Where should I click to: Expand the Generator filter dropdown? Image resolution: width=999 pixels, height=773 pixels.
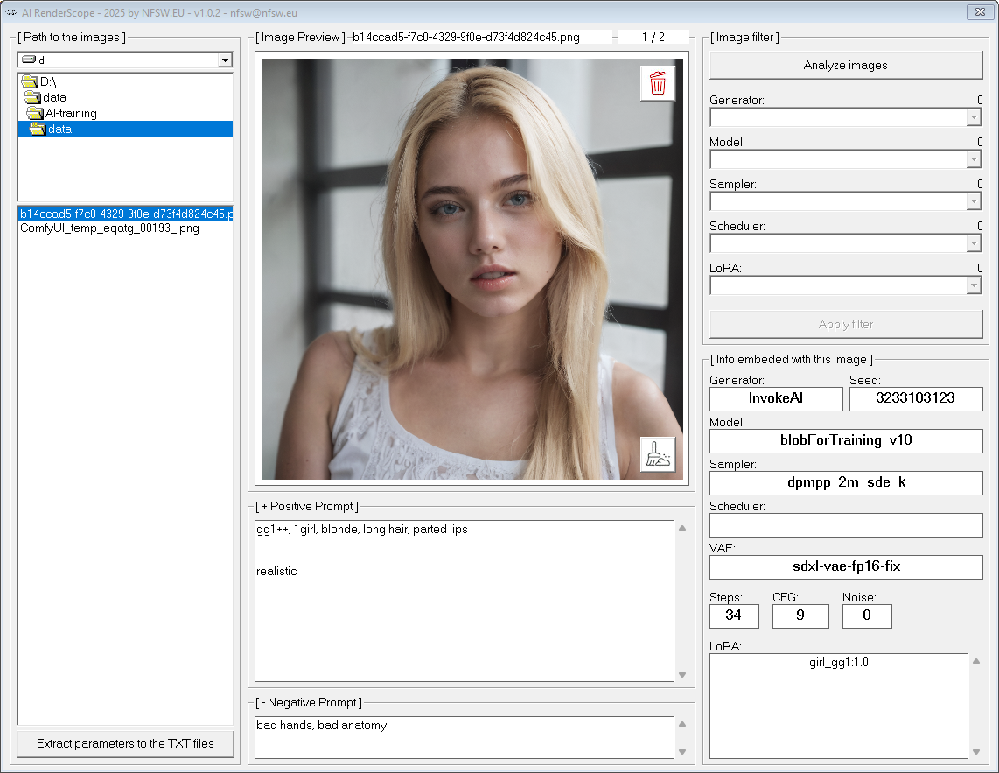click(974, 117)
